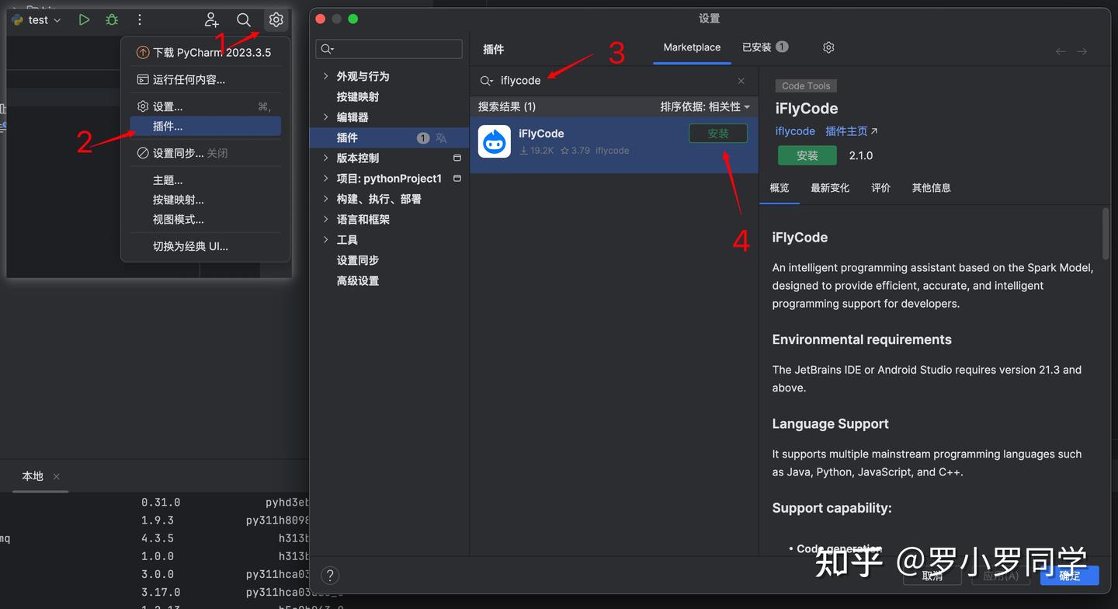Open the 排序依据 relevance sort dropdown
The height and width of the screenshot is (609, 1118).
[x=706, y=106]
